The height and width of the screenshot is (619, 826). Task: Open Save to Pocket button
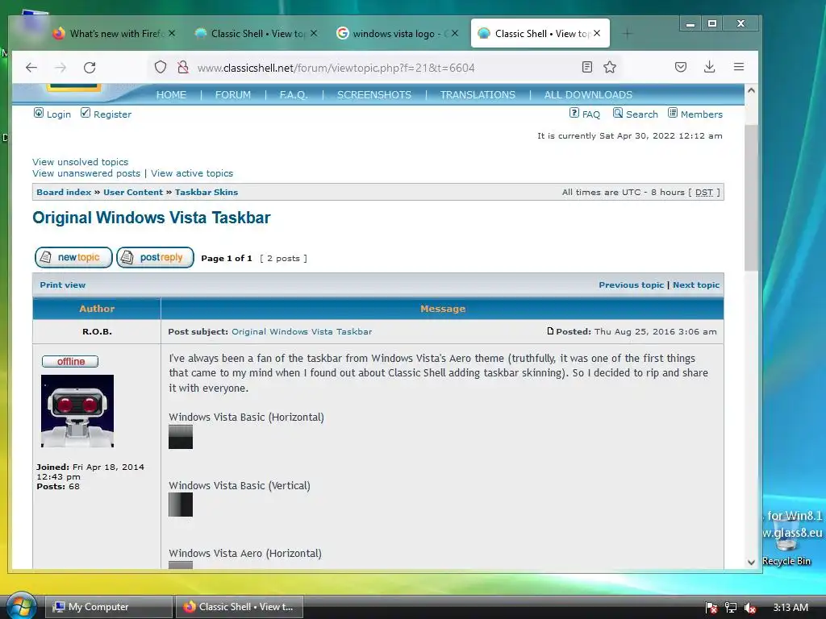[681, 67]
